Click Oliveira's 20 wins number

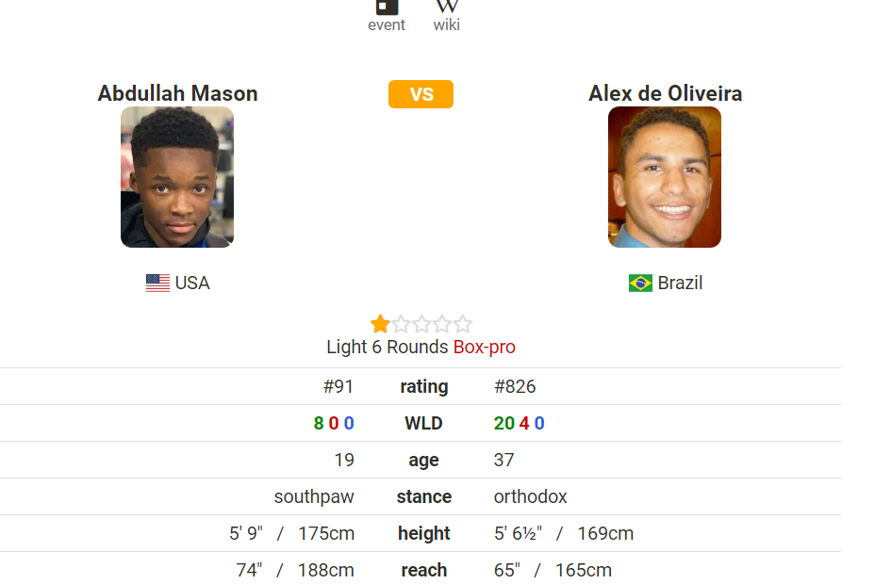pyautogui.click(x=504, y=424)
